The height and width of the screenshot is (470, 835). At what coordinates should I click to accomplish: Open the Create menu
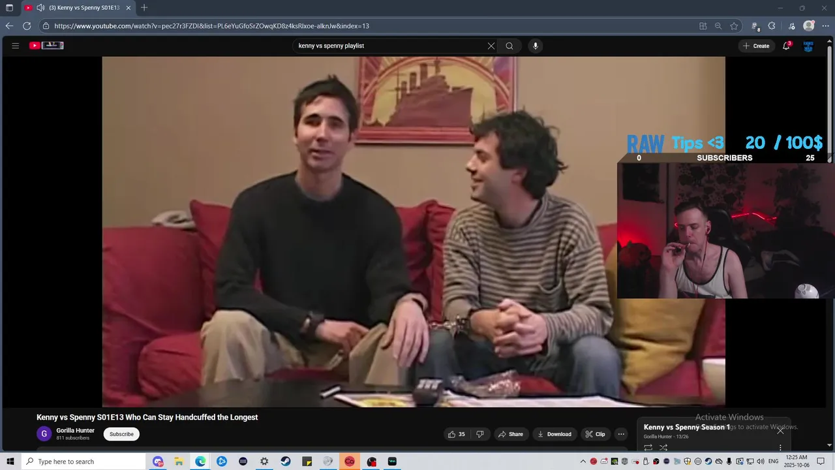tap(756, 46)
